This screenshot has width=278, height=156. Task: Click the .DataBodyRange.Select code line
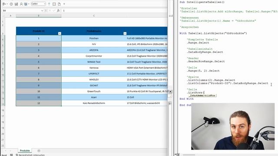(x=205, y=52)
